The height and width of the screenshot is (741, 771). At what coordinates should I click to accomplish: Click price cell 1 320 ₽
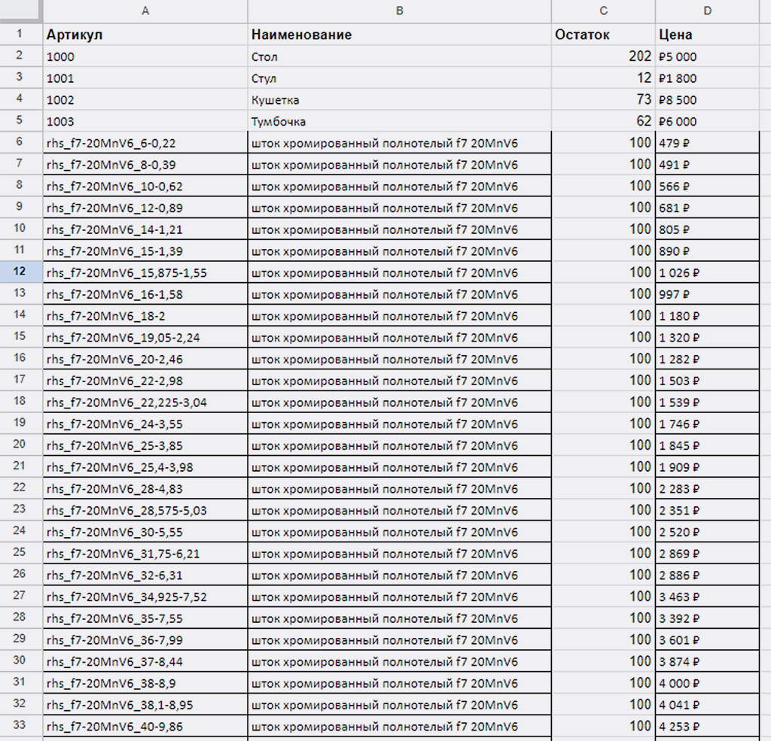707,337
